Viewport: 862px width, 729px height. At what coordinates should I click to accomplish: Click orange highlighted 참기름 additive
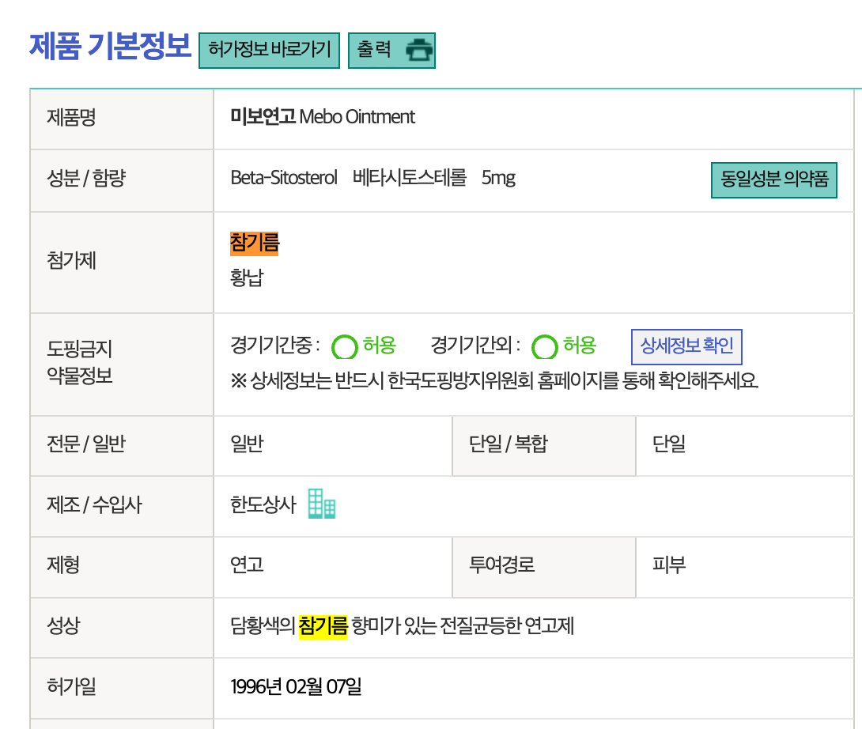[255, 243]
